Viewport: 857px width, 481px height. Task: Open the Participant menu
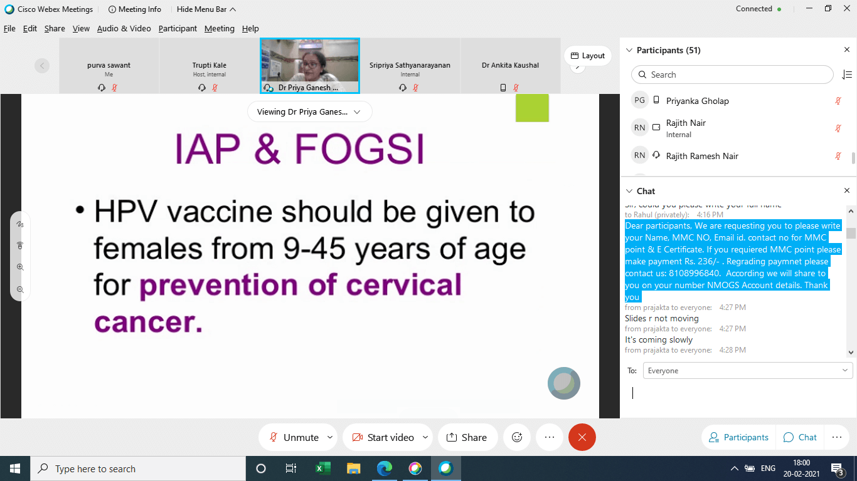coord(178,29)
